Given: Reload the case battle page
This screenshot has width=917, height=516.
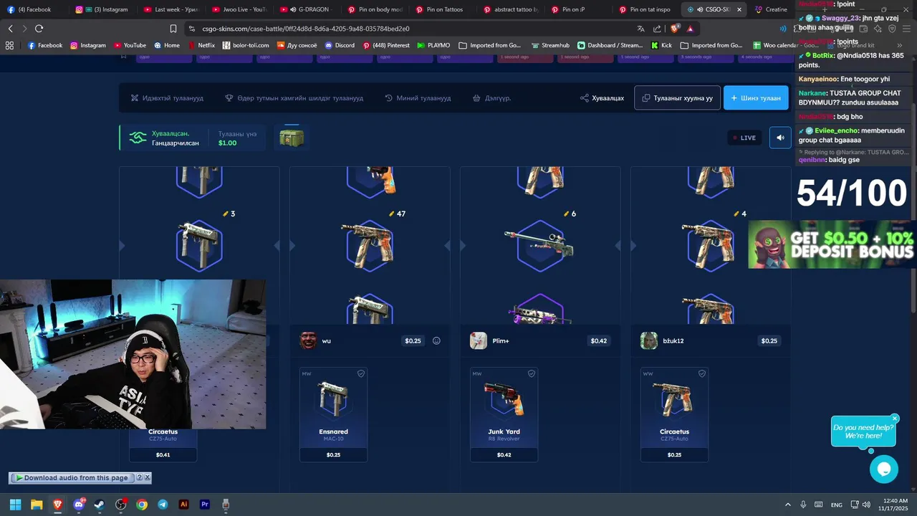Looking at the screenshot, I should click(39, 29).
